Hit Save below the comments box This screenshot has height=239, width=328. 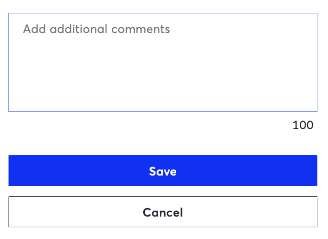coord(163,171)
